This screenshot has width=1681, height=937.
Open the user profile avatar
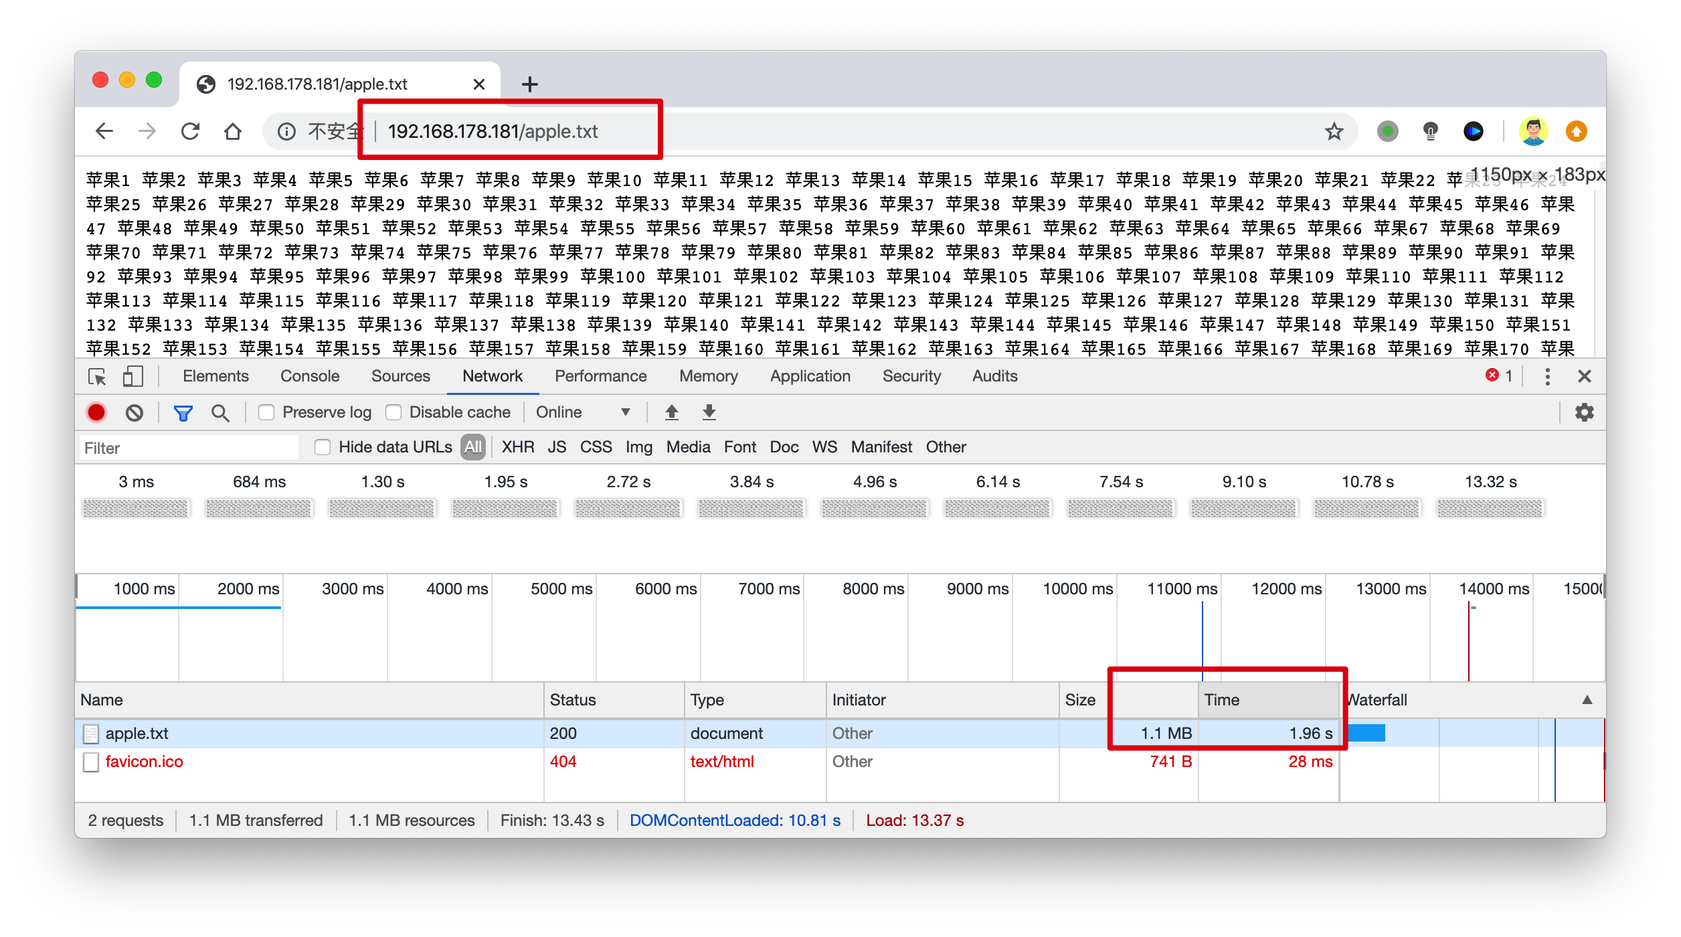coord(1533,131)
